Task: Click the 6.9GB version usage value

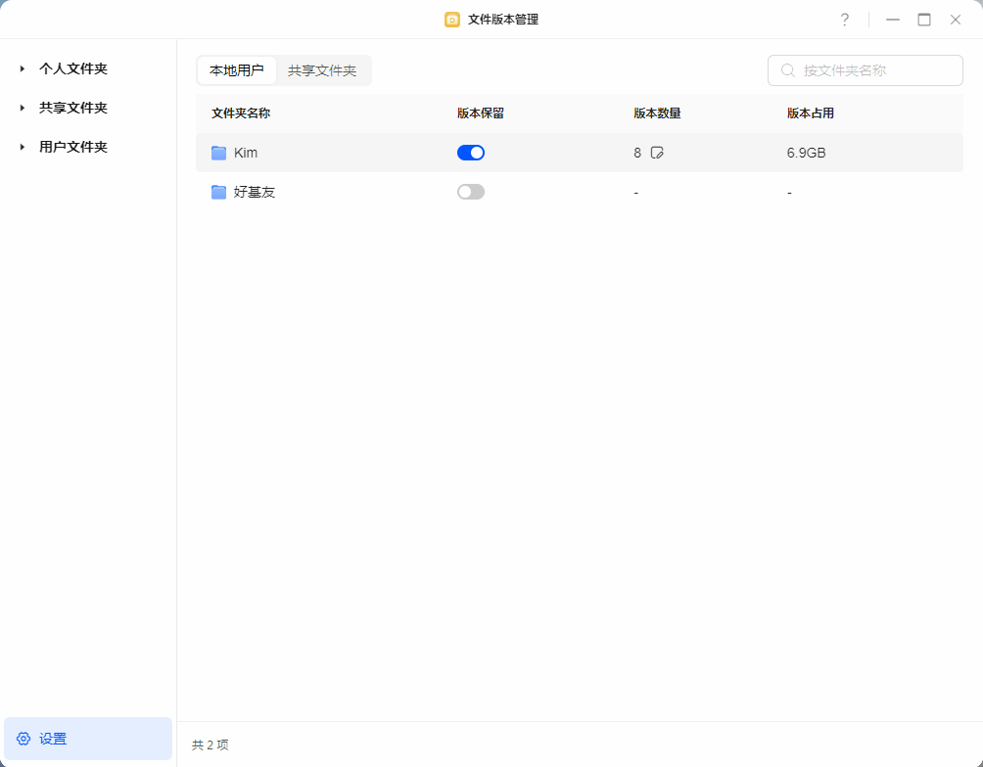Action: [x=806, y=153]
